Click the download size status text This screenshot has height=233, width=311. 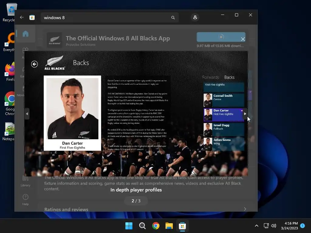pyautogui.click(x=220, y=46)
